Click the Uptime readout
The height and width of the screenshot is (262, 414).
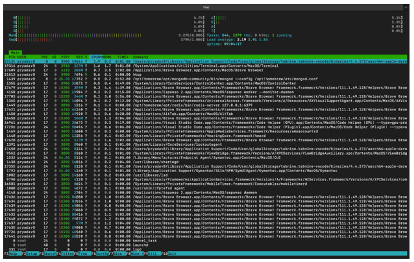(224, 44)
